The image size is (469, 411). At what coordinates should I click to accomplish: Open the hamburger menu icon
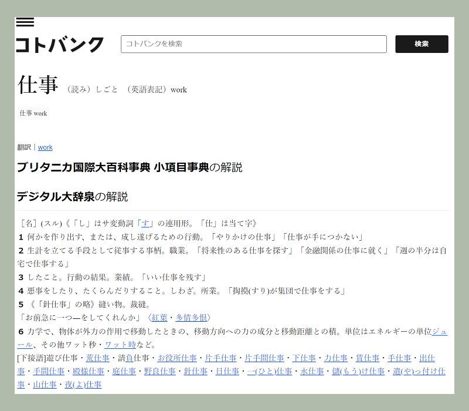(x=25, y=22)
